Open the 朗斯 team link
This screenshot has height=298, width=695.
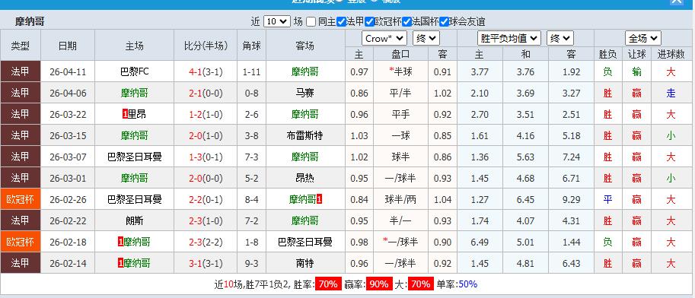click(134, 220)
